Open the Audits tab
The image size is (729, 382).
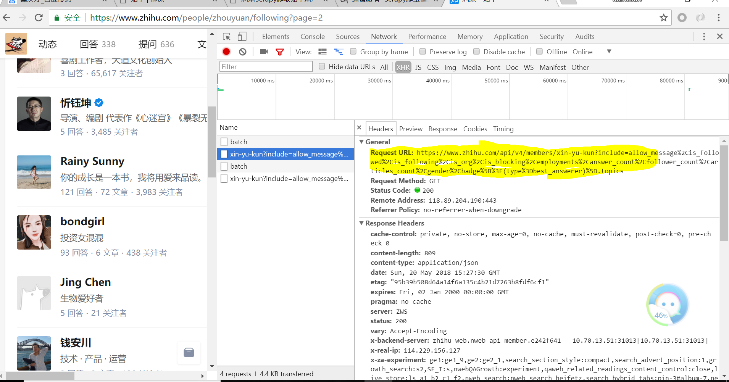tap(585, 37)
